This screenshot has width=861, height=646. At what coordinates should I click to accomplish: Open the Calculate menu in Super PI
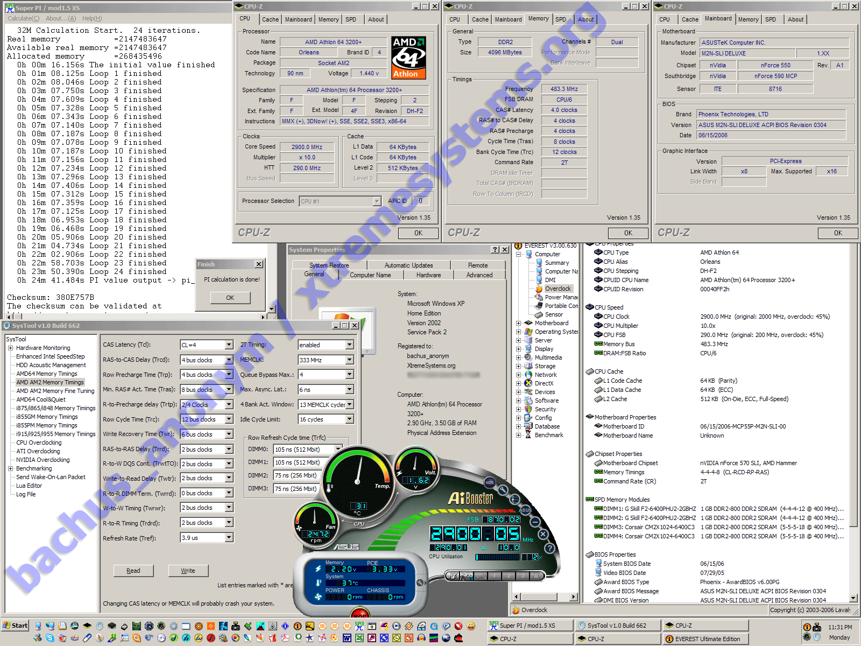click(19, 18)
